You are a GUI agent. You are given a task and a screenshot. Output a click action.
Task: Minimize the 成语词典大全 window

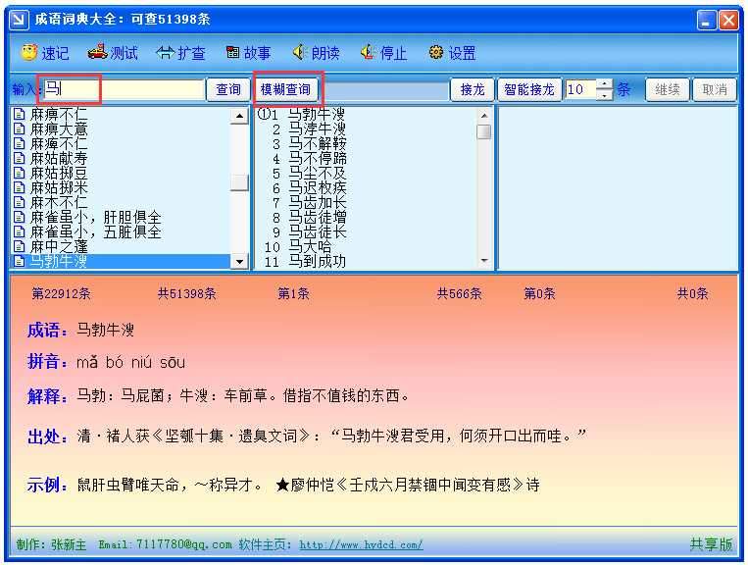[707, 20]
